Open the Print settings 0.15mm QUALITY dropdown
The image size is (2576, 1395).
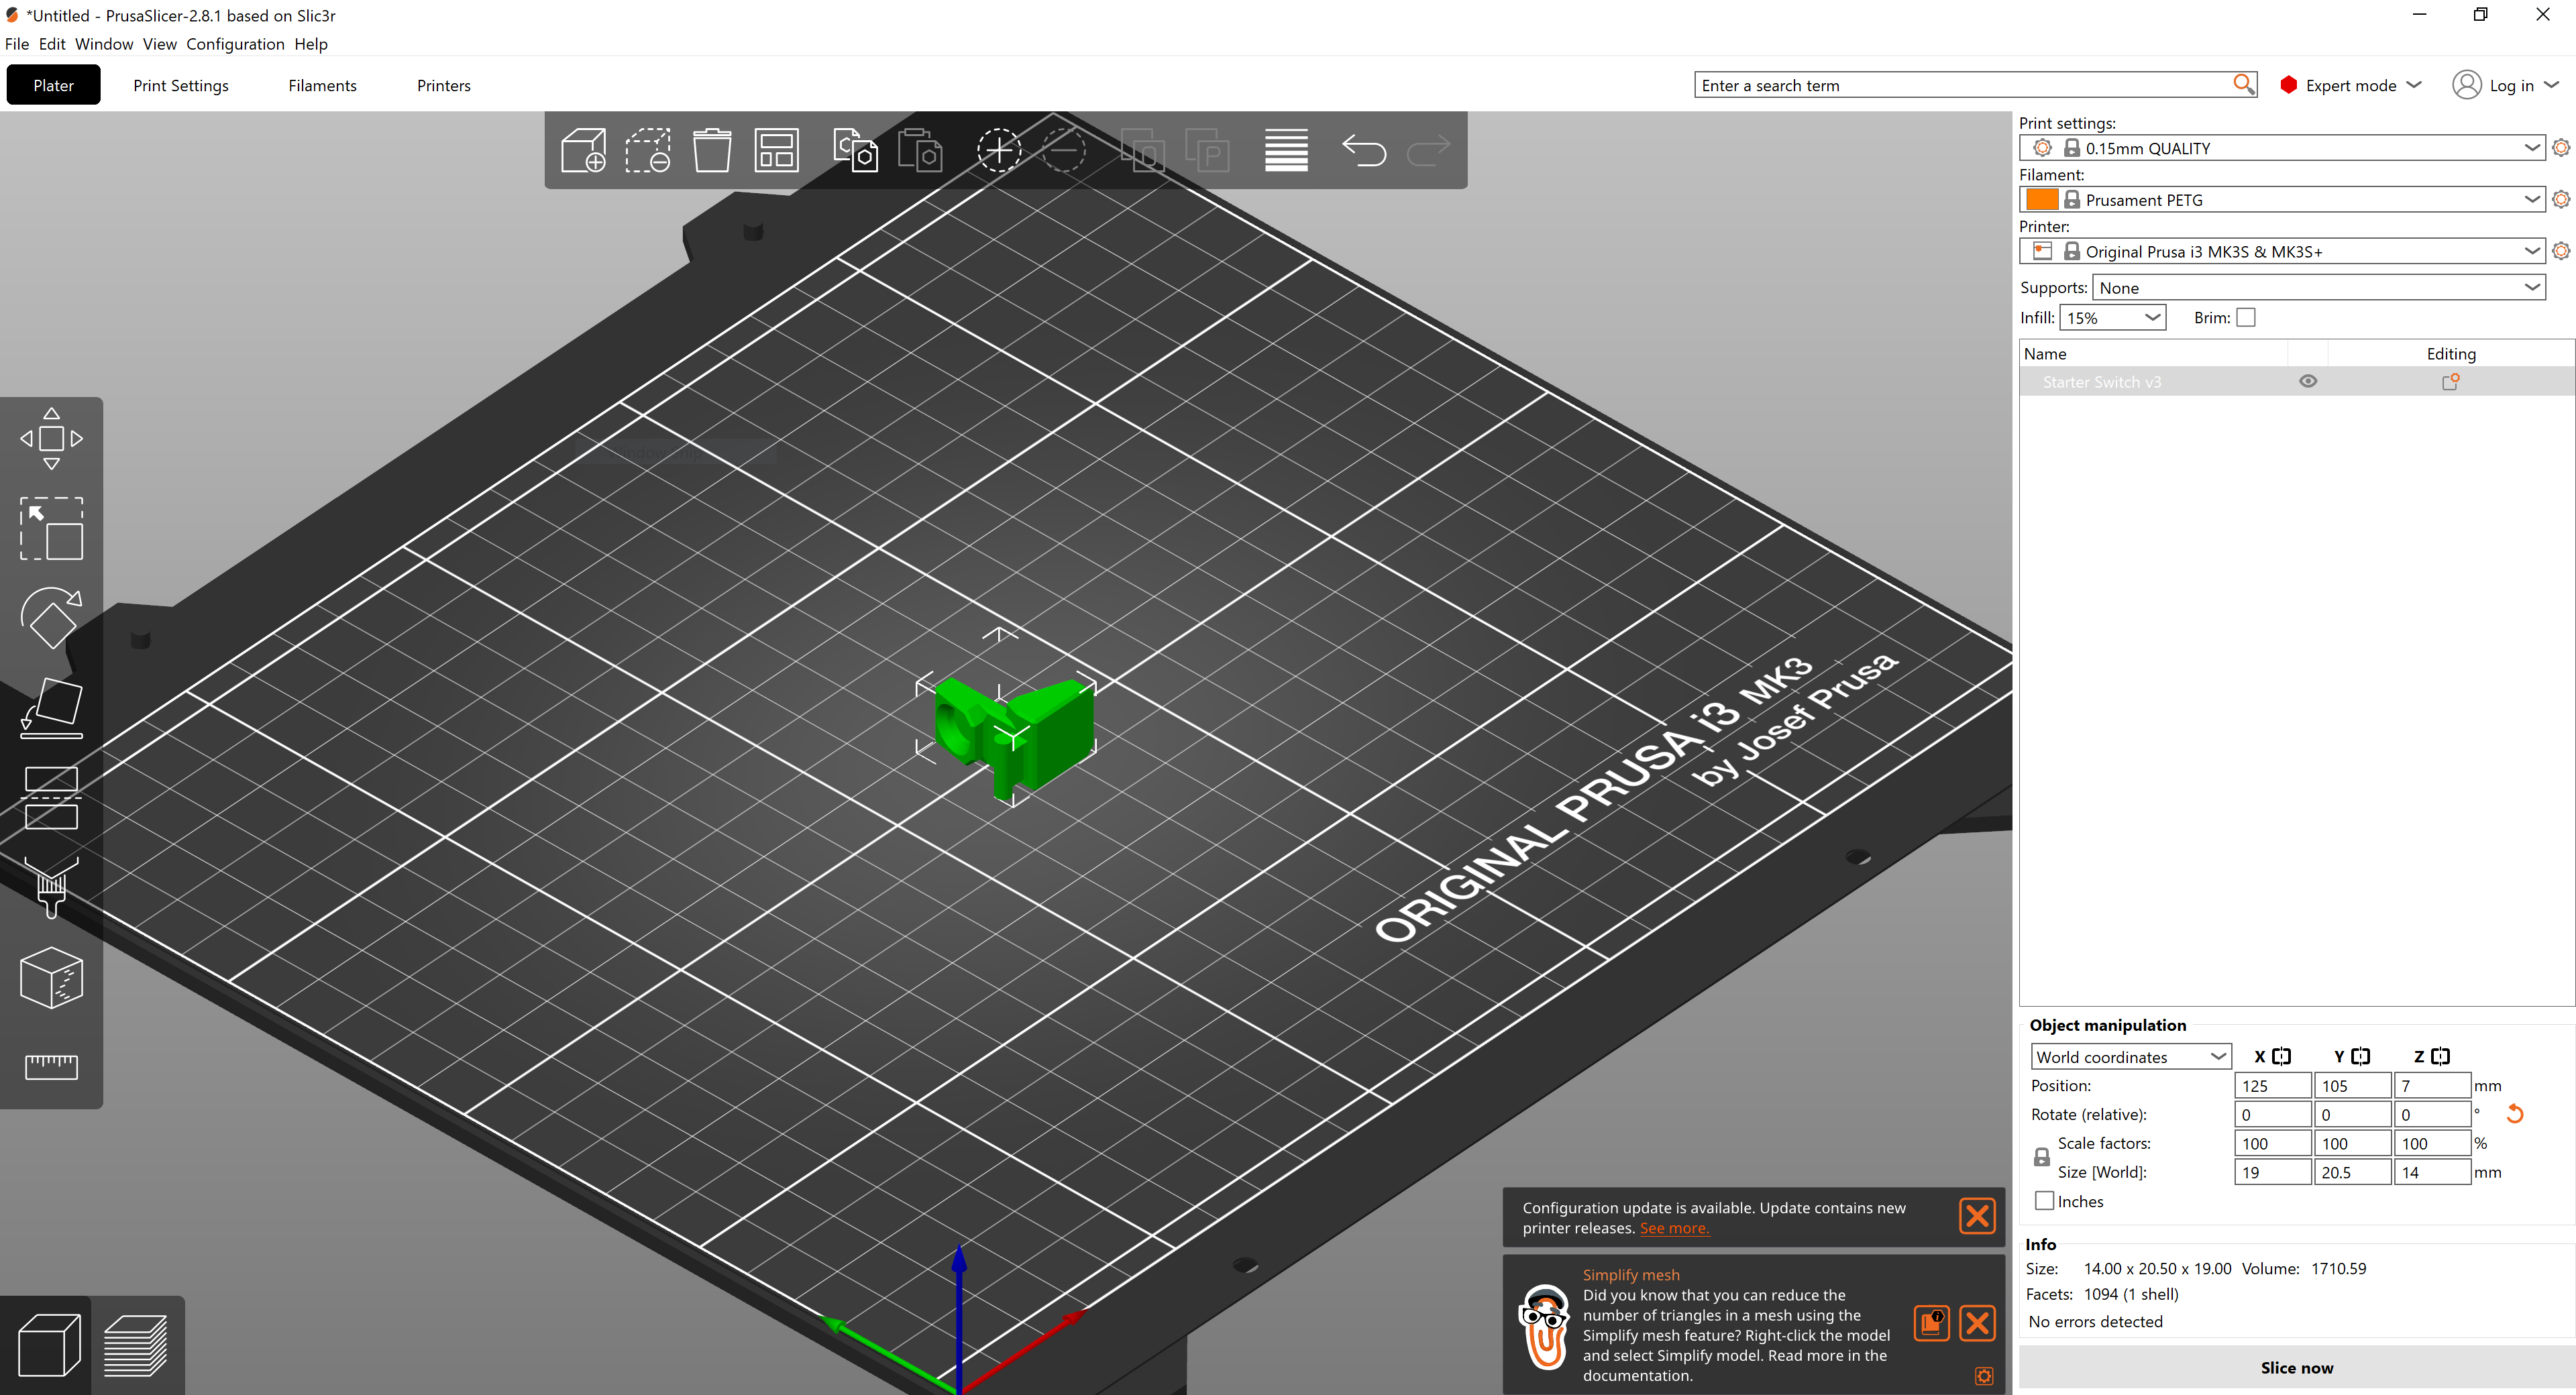point(2281,147)
